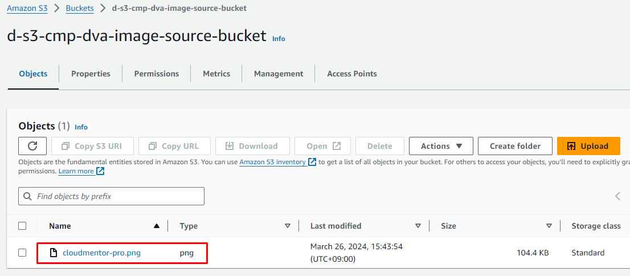Sort by Name column ascending arrow
630x276 pixels.
pyautogui.click(x=157, y=226)
